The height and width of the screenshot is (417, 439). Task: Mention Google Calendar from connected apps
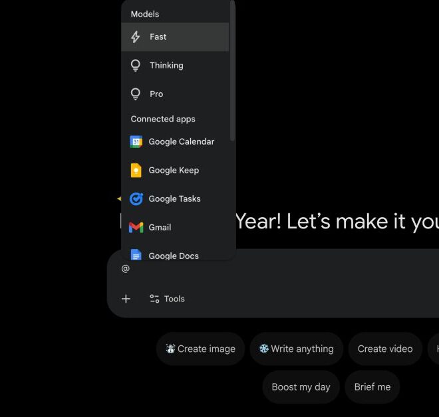(x=175, y=141)
